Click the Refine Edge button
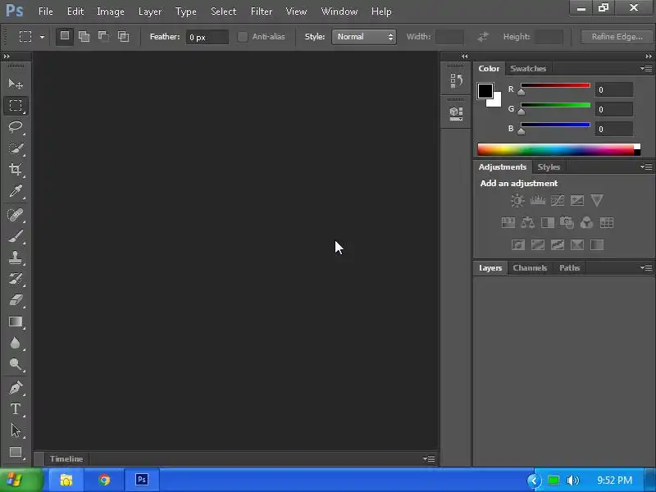Image resolution: width=656 pixels, height=492 pixels. pos(617,37)
